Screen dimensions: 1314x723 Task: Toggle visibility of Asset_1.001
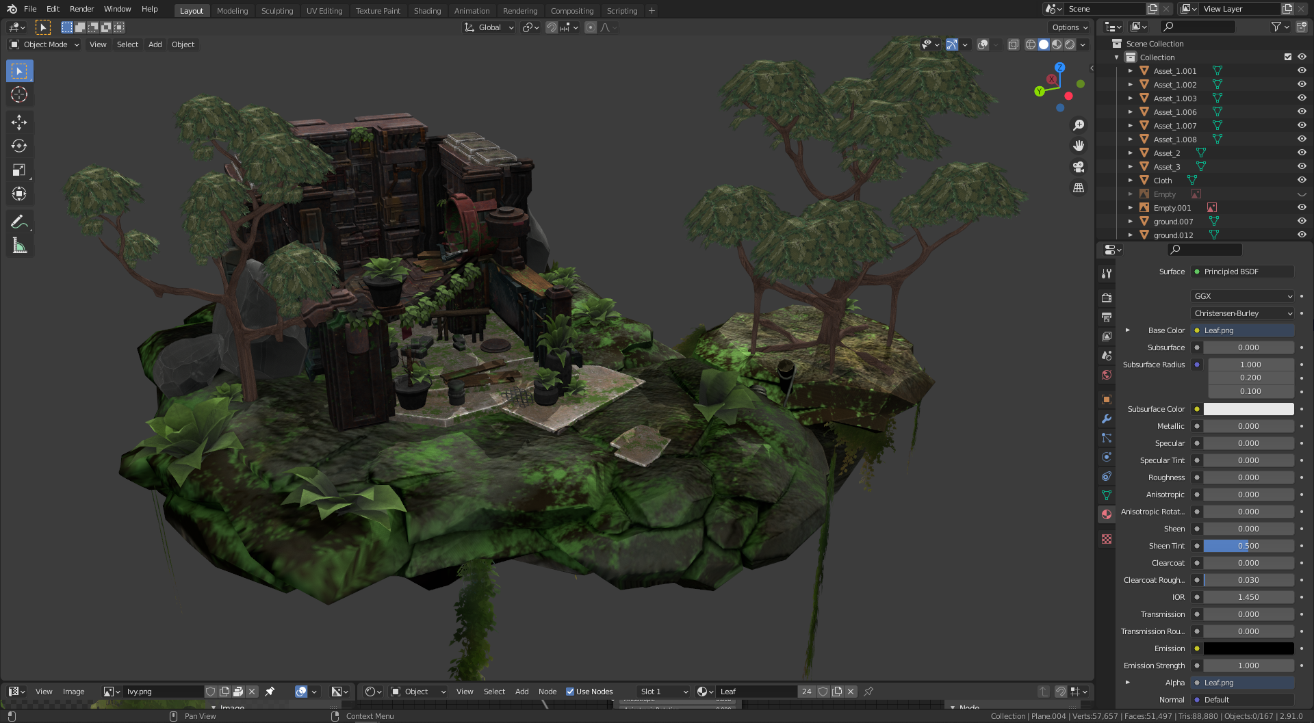point(1302,70)
